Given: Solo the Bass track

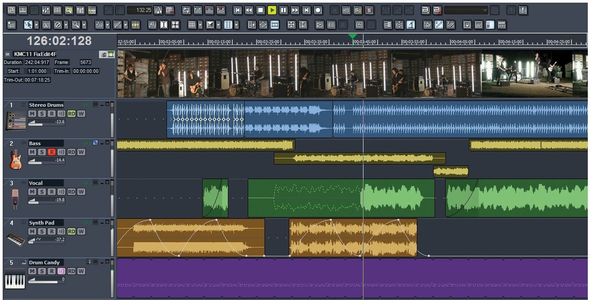Looking at the screenshot, I should pyautogui.click(x=42, y=152).
